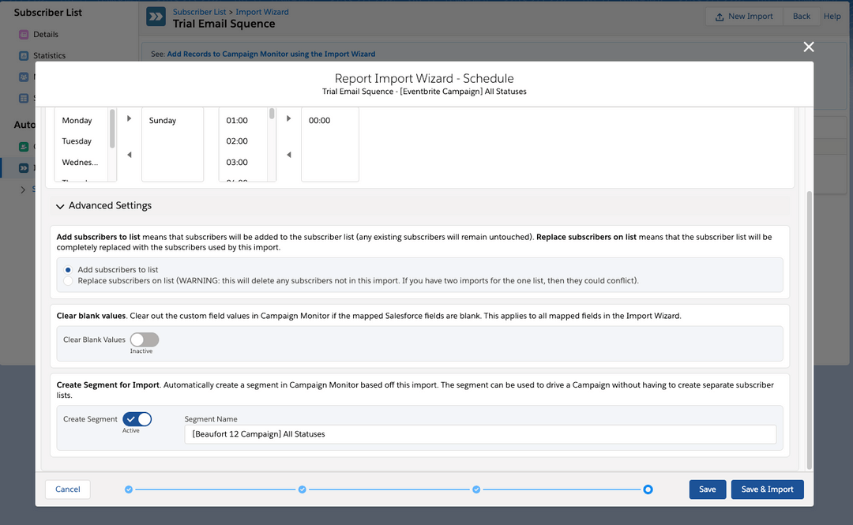
Task: Select the Add subscribers to list radio button
Action: 69,270
